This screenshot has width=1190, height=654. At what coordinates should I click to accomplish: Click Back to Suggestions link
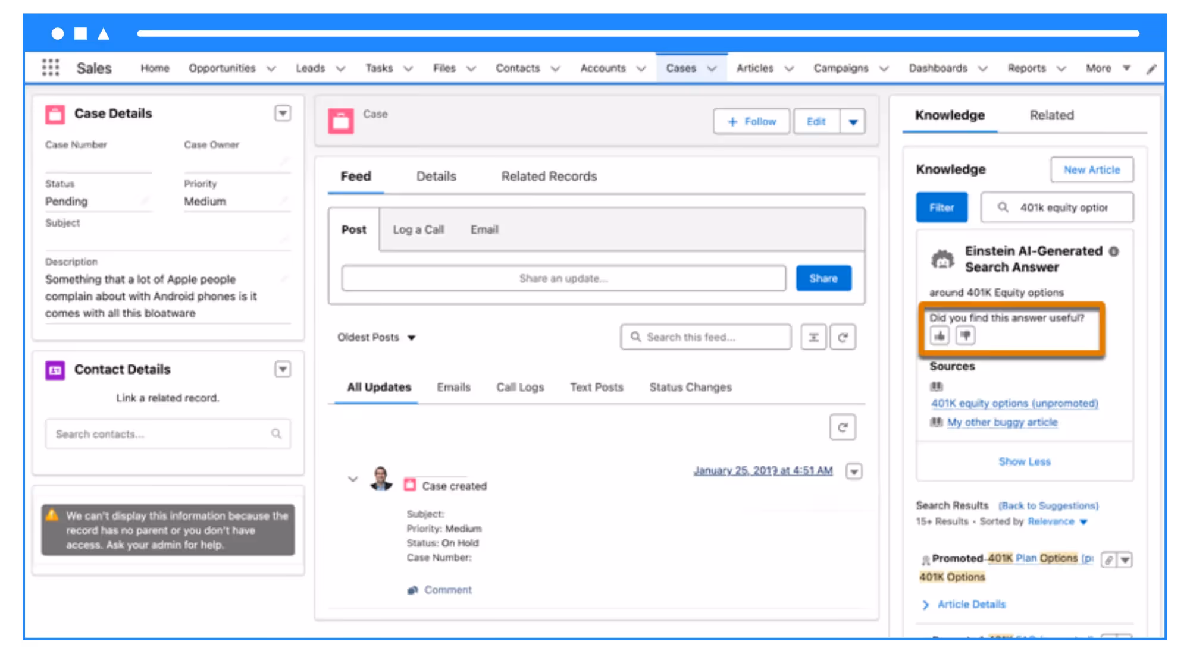tap(1048, 505)
